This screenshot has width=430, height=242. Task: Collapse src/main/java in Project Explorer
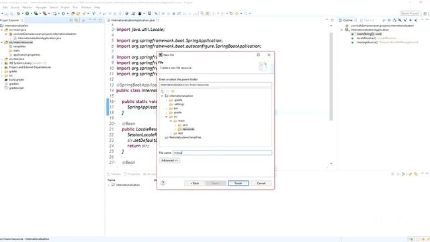(2, 30)
